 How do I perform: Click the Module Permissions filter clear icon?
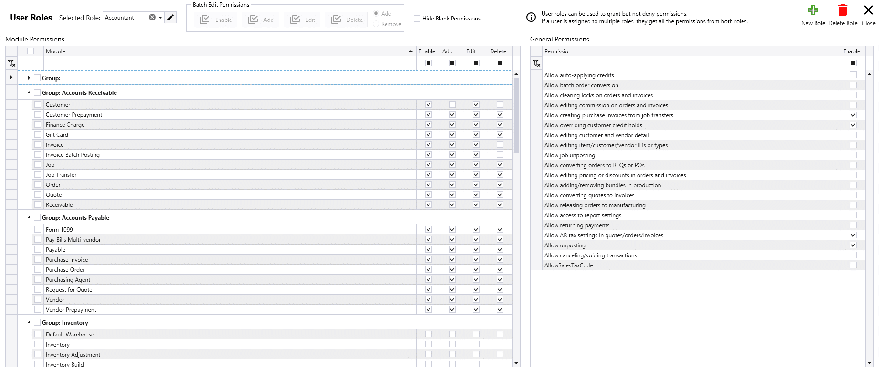click(11, 63)
